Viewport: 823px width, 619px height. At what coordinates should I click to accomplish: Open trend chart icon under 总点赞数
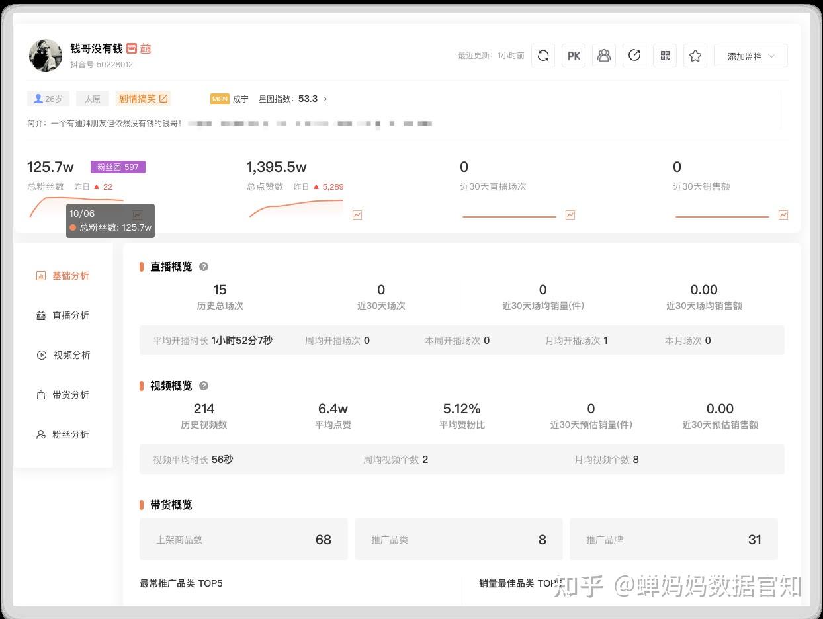pyautogui.click(x=357, y=215)
